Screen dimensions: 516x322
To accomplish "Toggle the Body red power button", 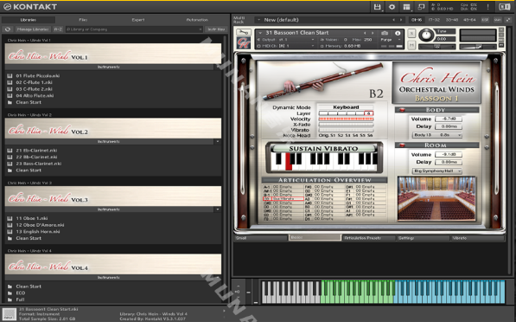I will tap(402, 110).
